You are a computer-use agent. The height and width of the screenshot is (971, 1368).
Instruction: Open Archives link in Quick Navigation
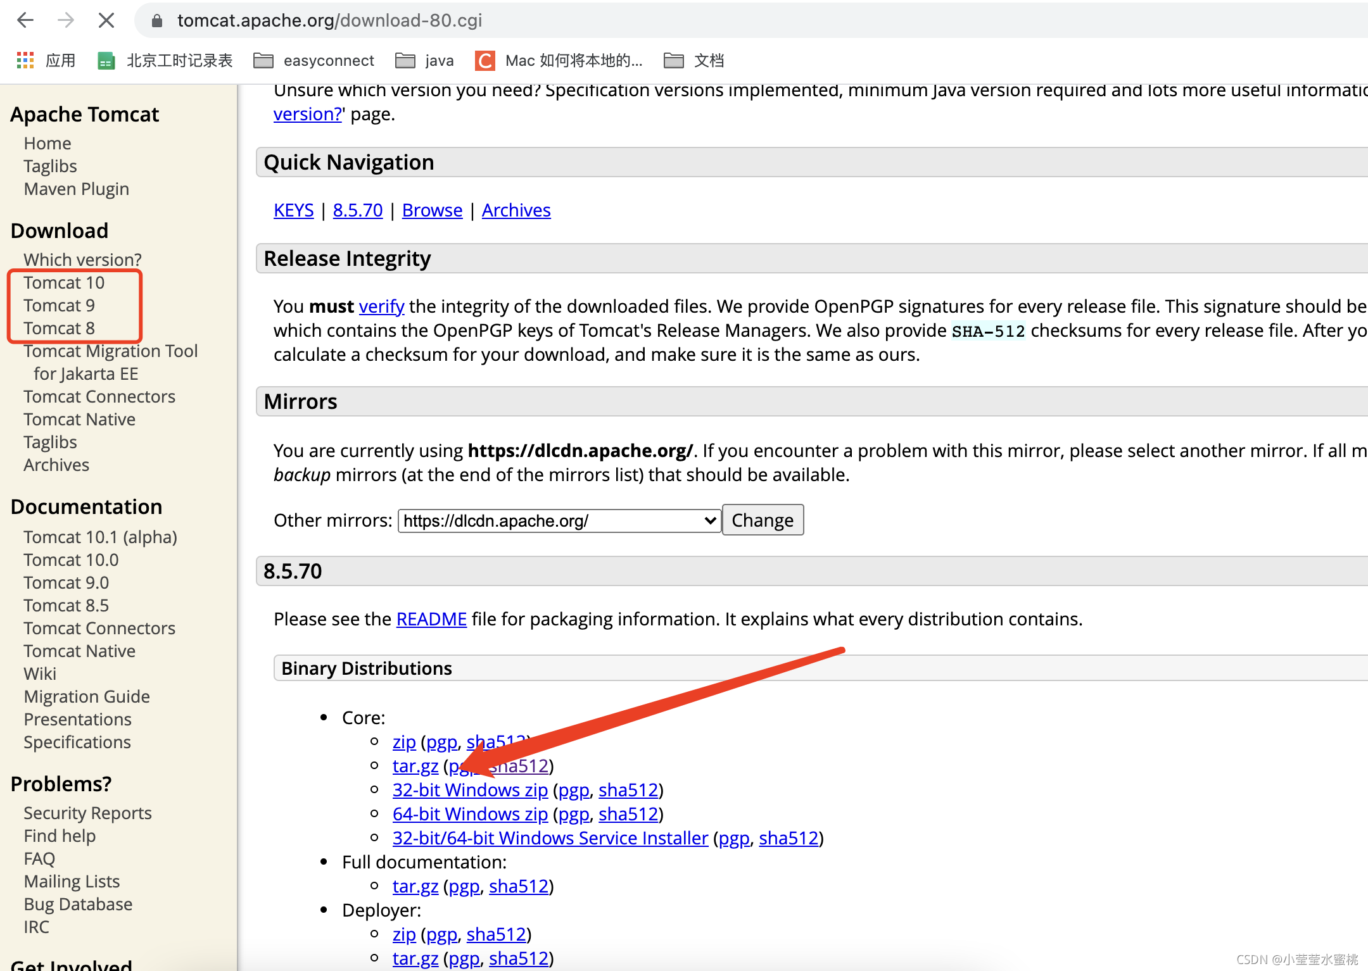point(516,210)
